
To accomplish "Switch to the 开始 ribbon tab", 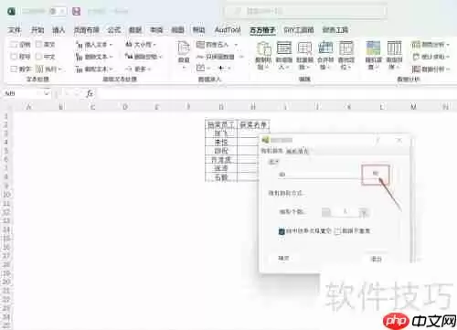I will coord(37,30).
